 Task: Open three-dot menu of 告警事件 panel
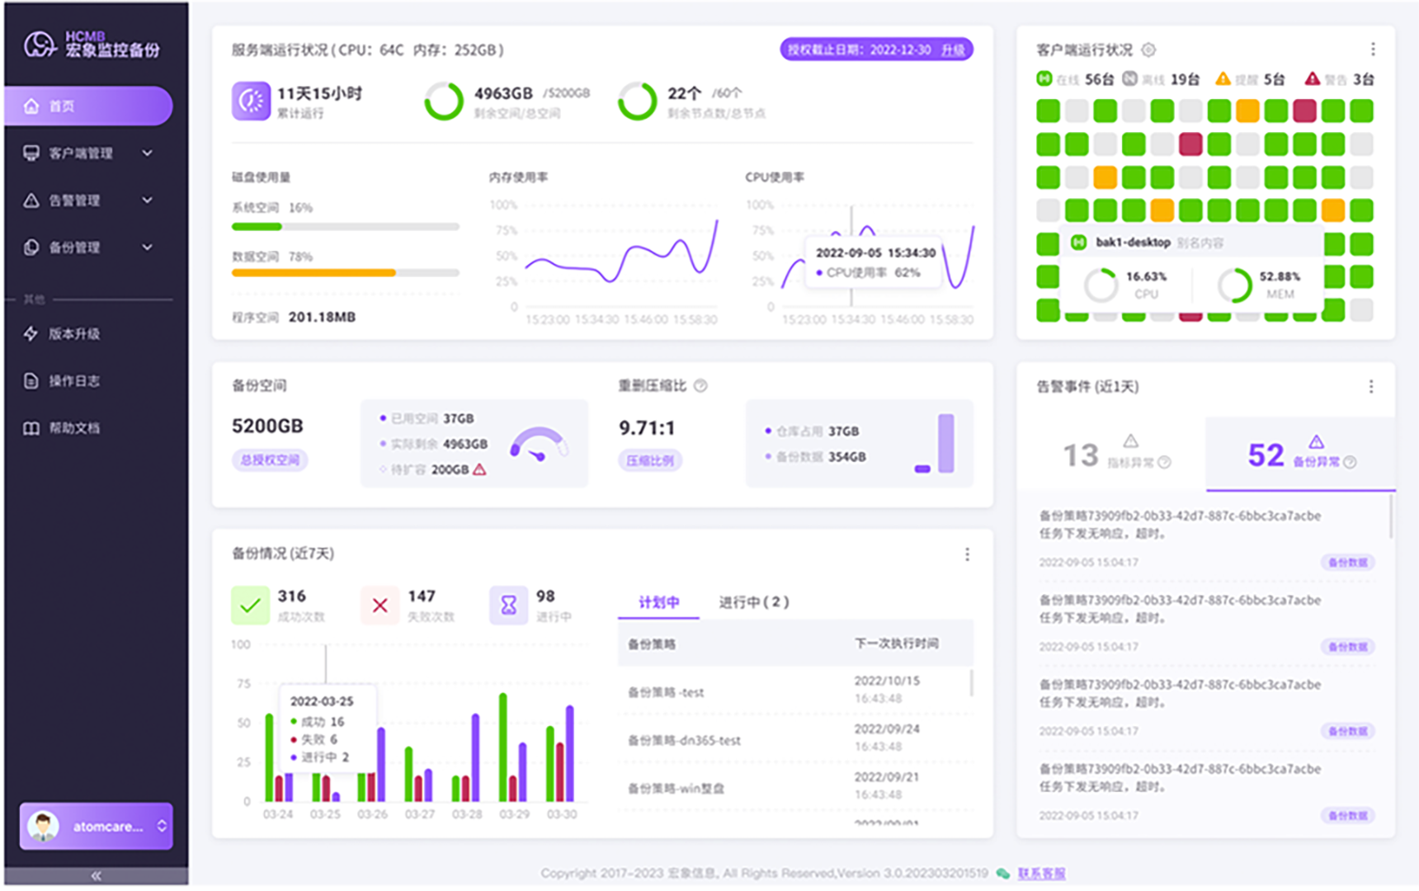click(x=1371, y=387)
